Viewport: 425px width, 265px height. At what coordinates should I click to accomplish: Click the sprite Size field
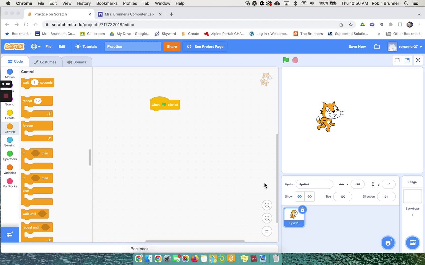pos(343,197)
